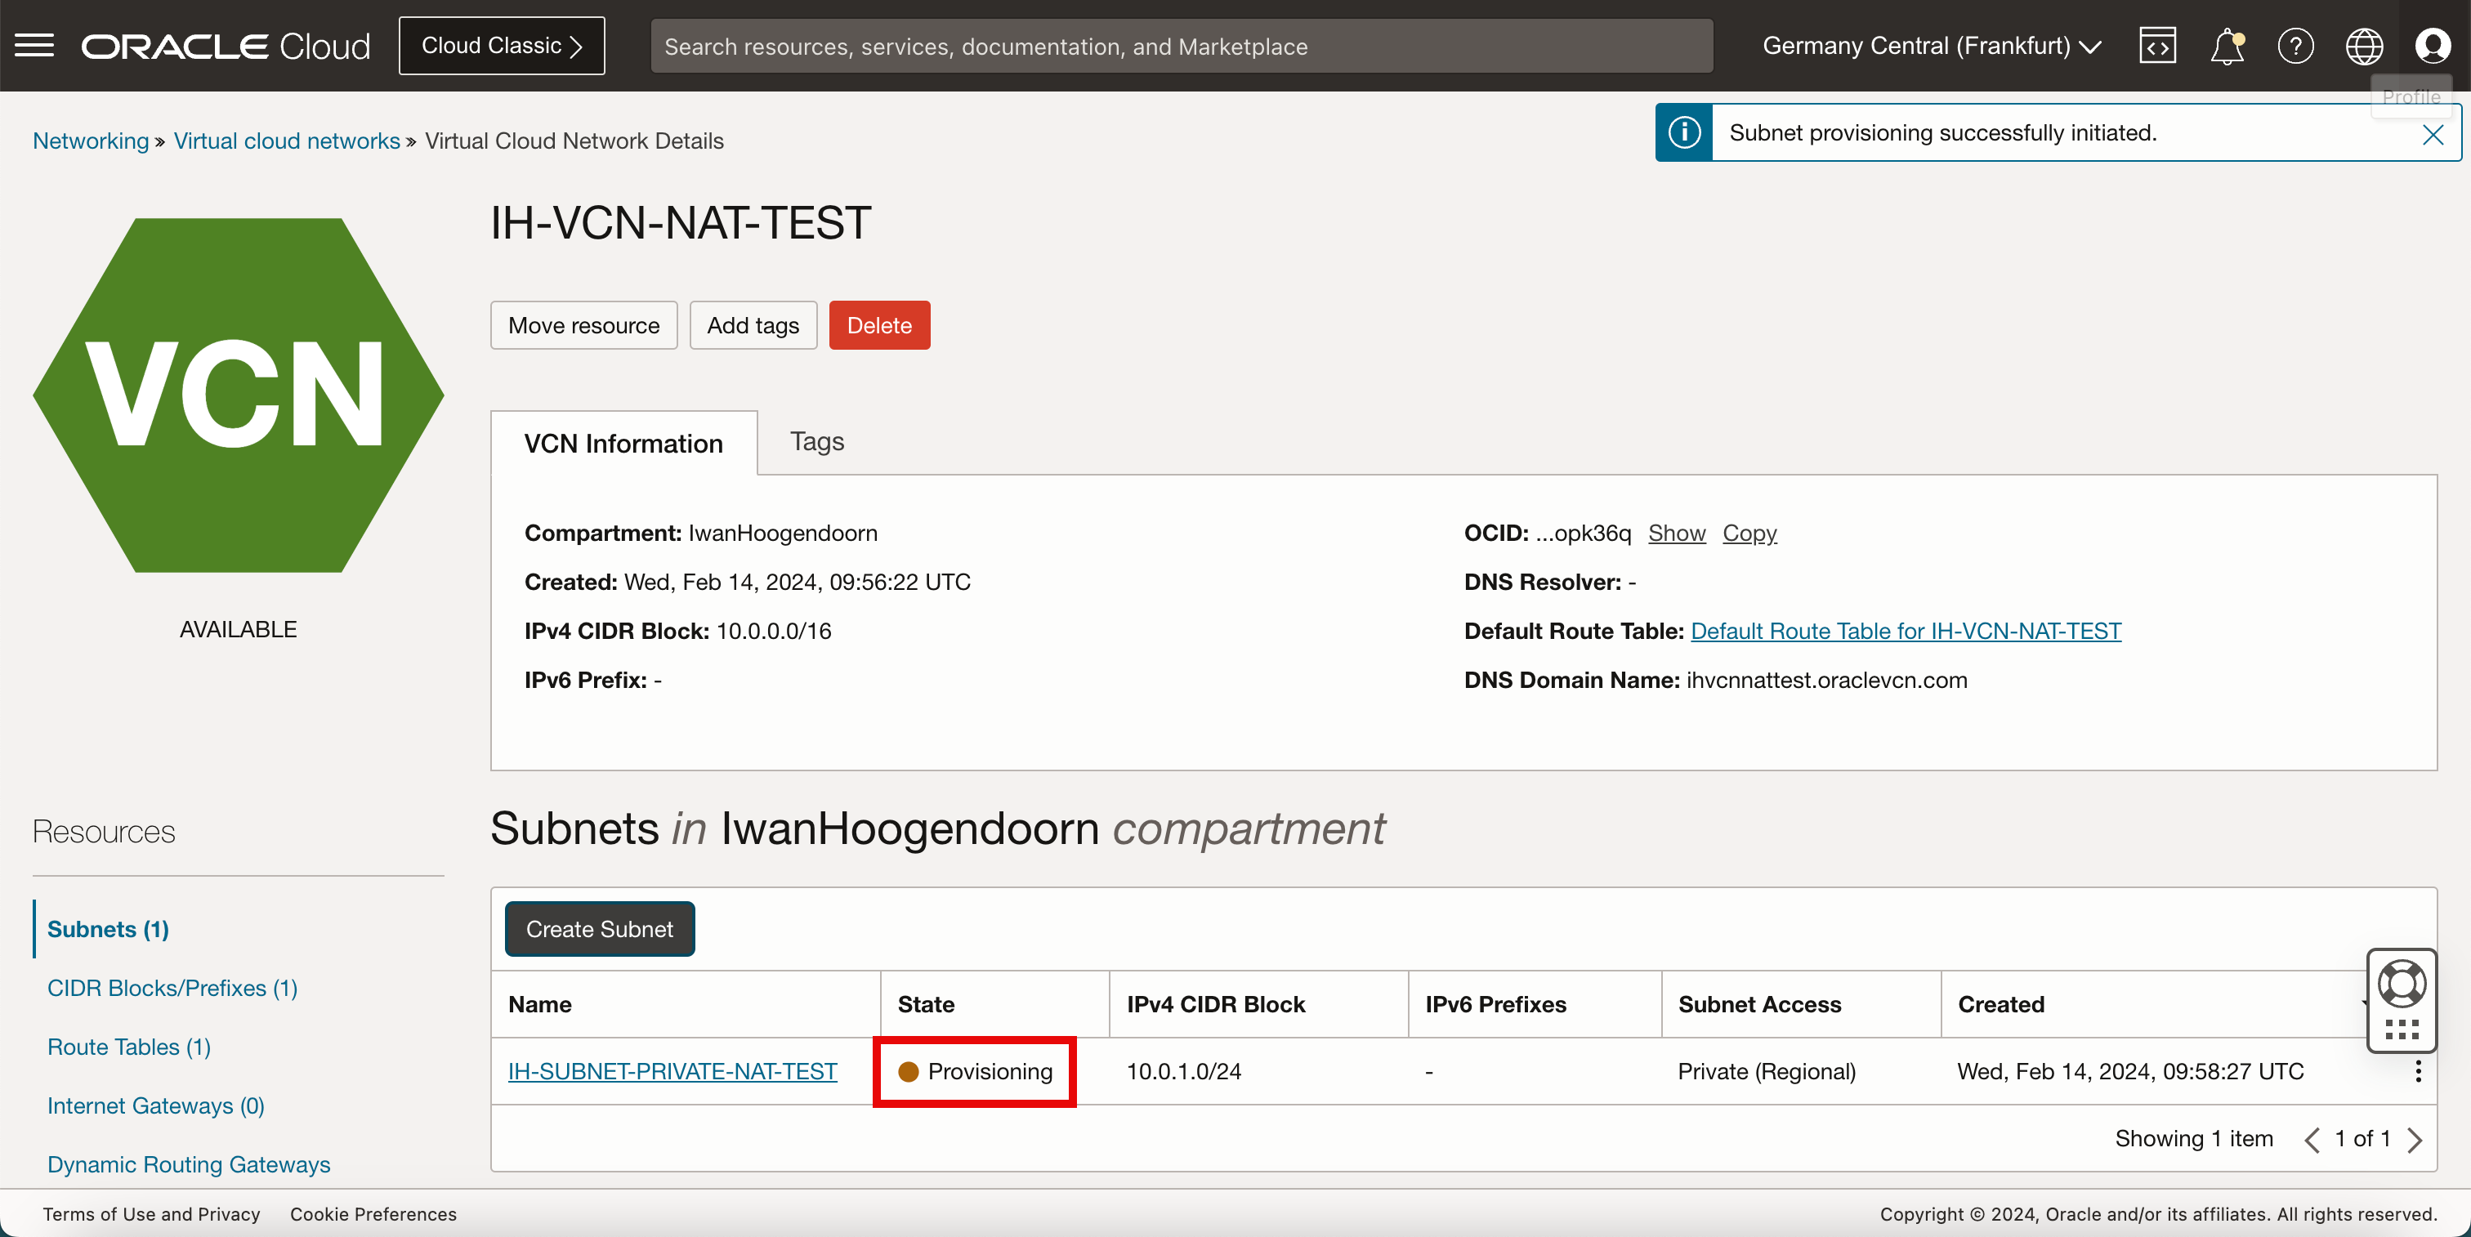The image size is (2471, 1237).
Task: Click the red Delete button
Action: 878,325
